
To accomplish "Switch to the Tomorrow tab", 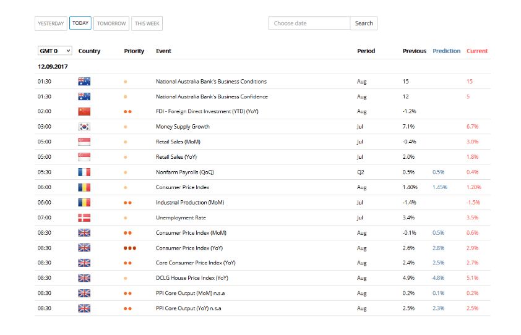I will click(111, 23).
